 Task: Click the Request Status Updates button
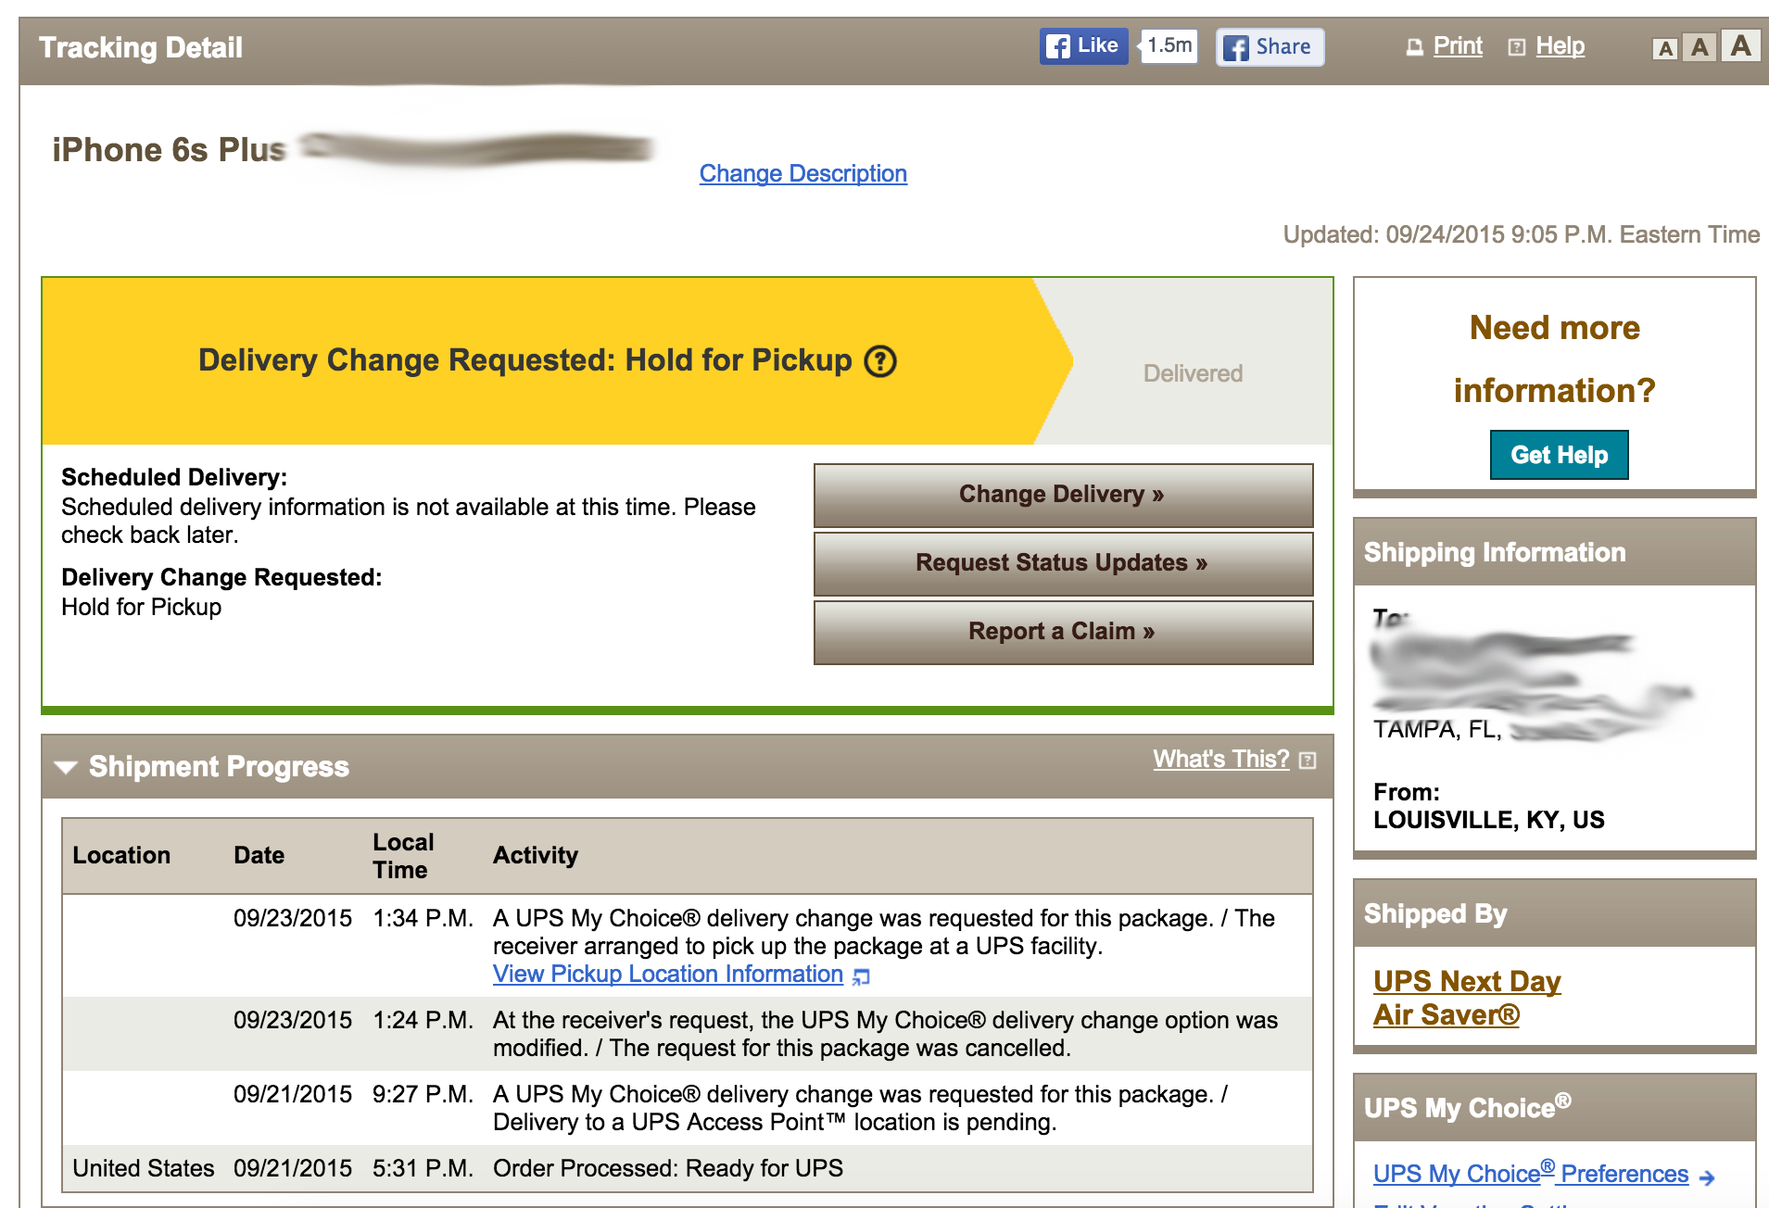(x=1063, y=563)
